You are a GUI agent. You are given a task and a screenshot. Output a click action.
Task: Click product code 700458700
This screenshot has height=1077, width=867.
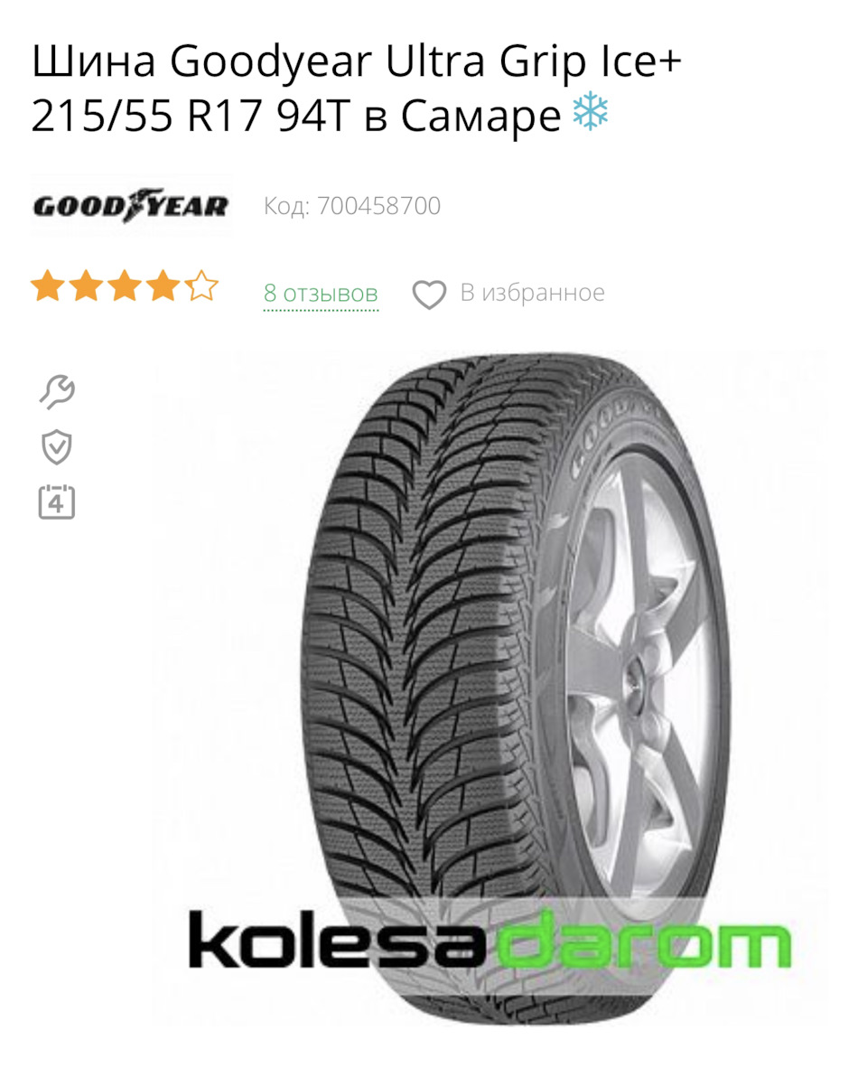click(x=379, y=206)
